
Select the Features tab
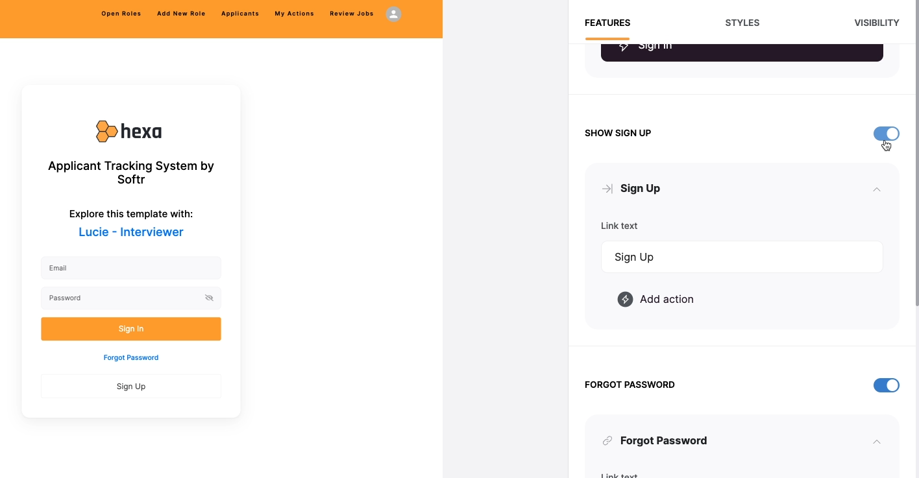[607, 23]
